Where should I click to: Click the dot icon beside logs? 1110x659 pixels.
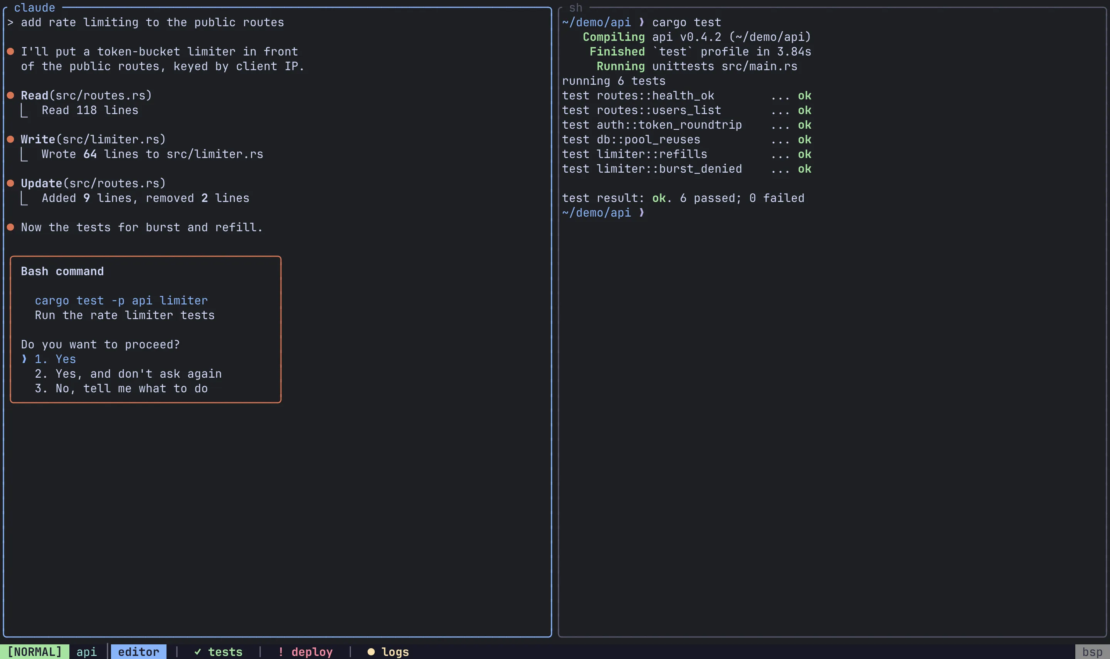point(371,651)
